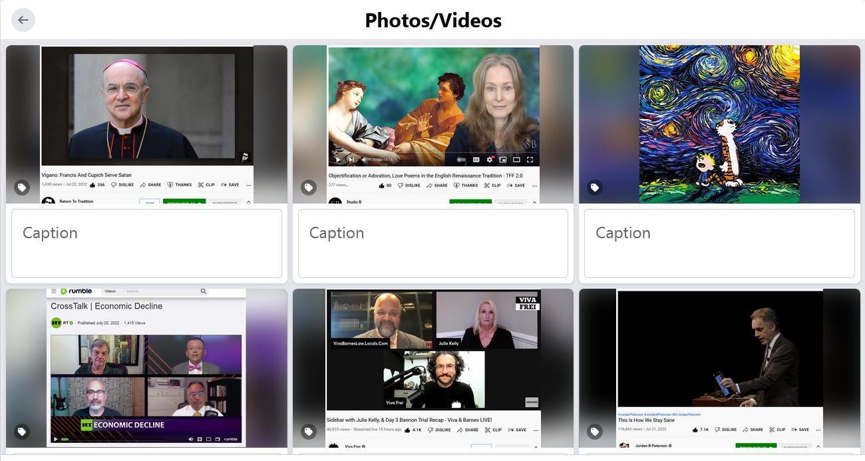
Task: Tag the Vigano archbishop photo
Action: (x=22, y=188)
